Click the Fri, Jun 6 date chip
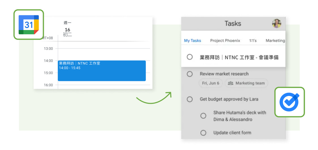This screenshot has width=318, height=150. pos(211,83)
